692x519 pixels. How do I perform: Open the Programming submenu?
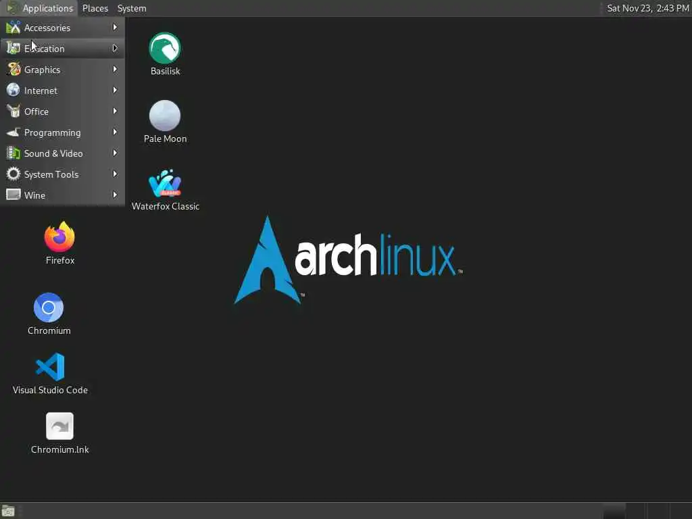point(62,132)
